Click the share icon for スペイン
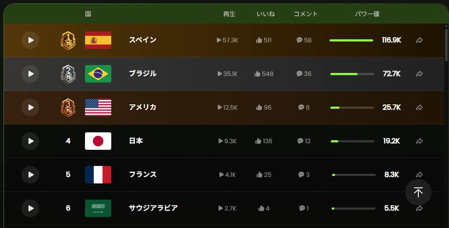 pos(419,40)
